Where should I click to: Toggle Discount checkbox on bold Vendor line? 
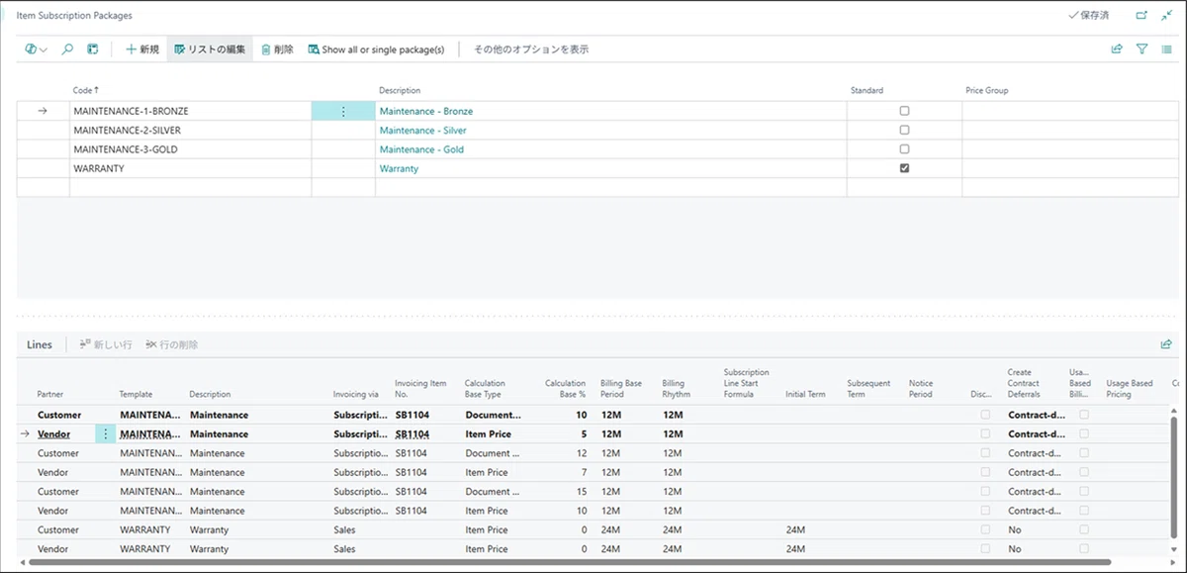click(984, 433)
